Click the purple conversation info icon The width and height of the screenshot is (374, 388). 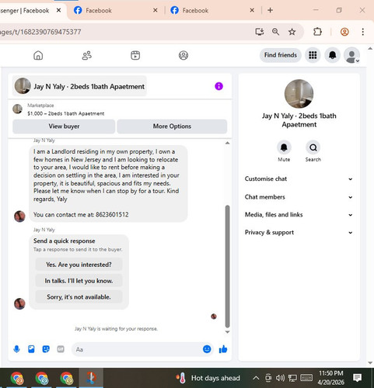click(218, 86)
